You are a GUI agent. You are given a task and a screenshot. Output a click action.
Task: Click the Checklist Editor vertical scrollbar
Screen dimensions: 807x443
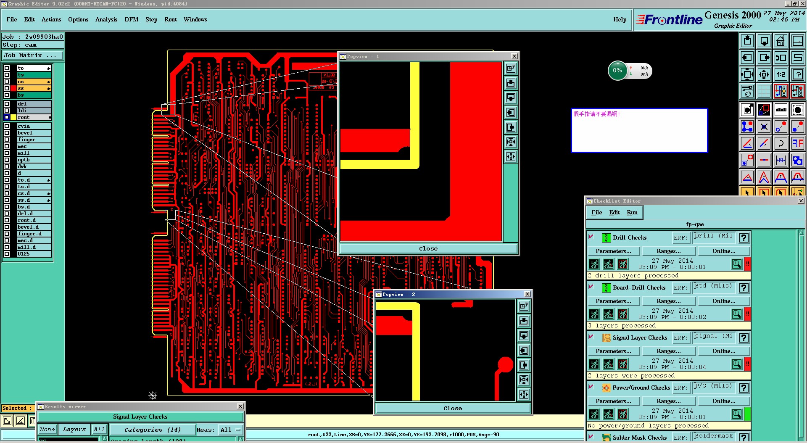point(801,335)
